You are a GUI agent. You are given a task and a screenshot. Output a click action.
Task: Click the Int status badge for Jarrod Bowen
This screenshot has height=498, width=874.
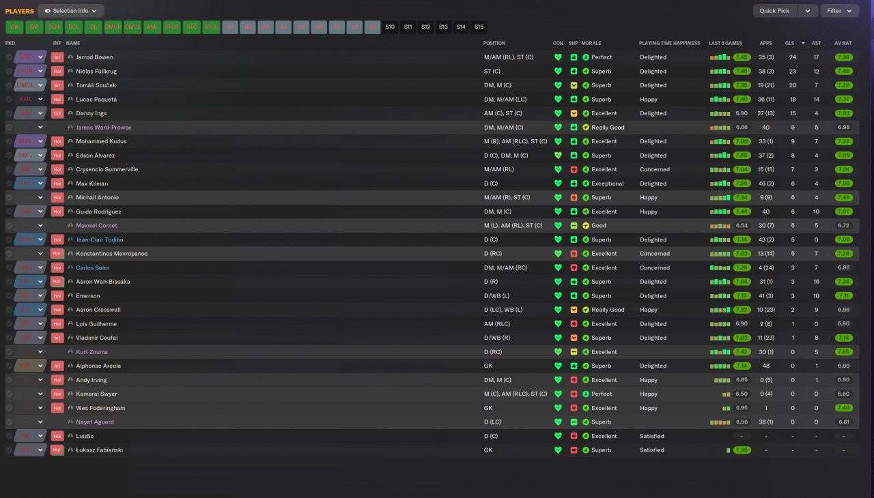[57, 57]
